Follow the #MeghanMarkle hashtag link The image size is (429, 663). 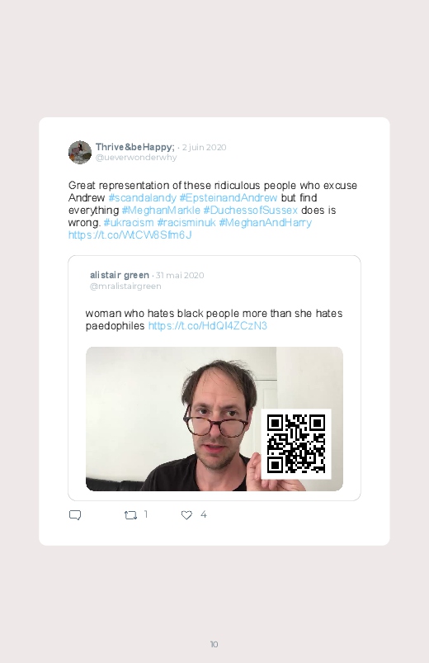coord(161,211)
